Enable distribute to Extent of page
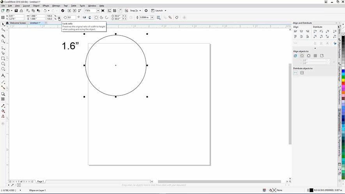 pyautogui.click(x=302, y=73)
